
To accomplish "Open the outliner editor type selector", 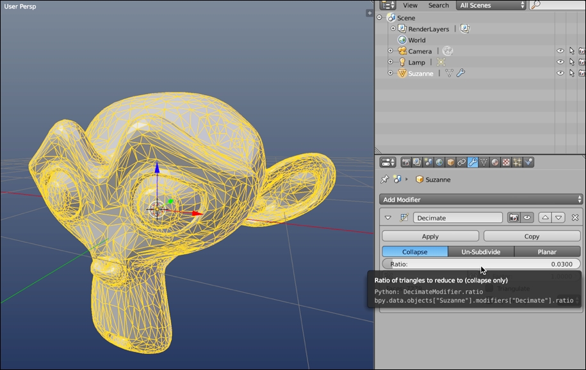I will point(387,5).
